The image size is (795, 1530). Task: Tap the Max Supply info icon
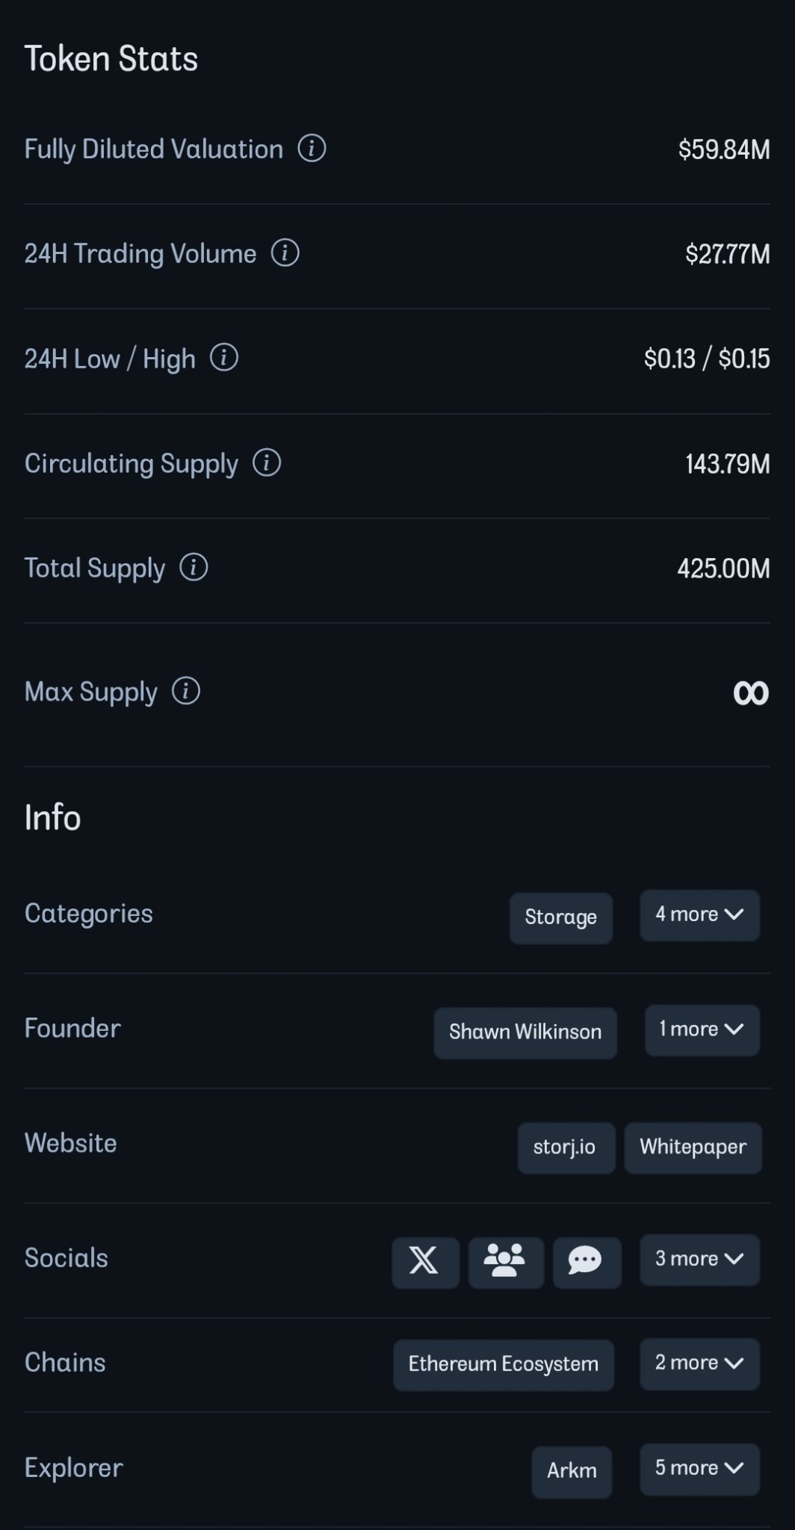(186, 691)
